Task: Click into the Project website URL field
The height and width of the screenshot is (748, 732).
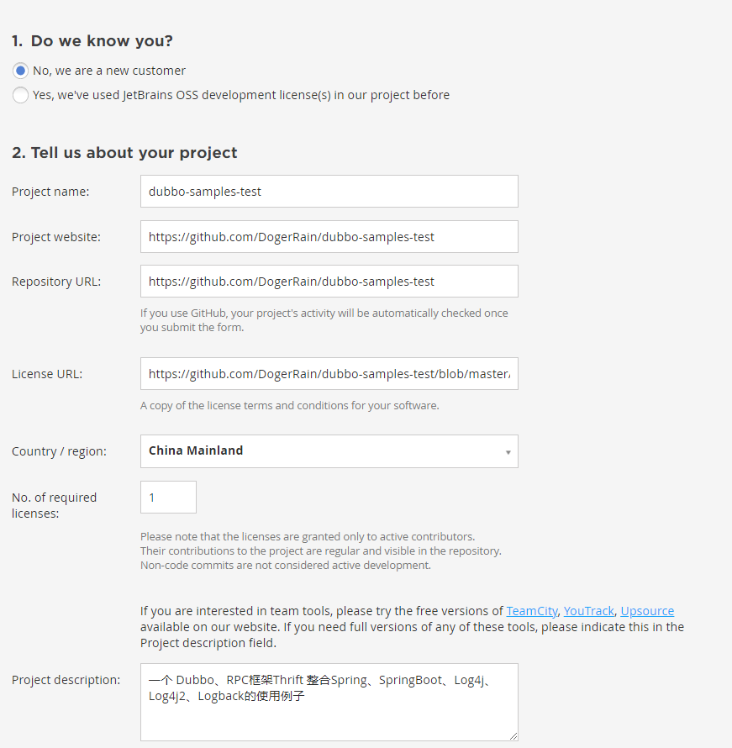Action: 329,237
